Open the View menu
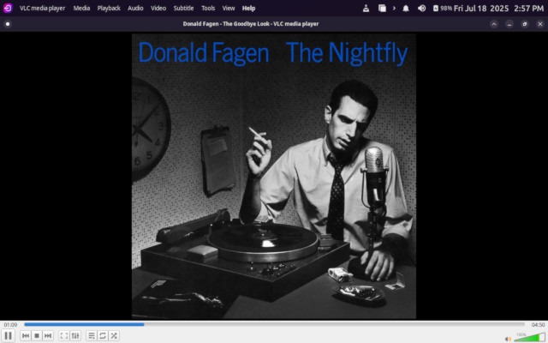 click(229, 8)
